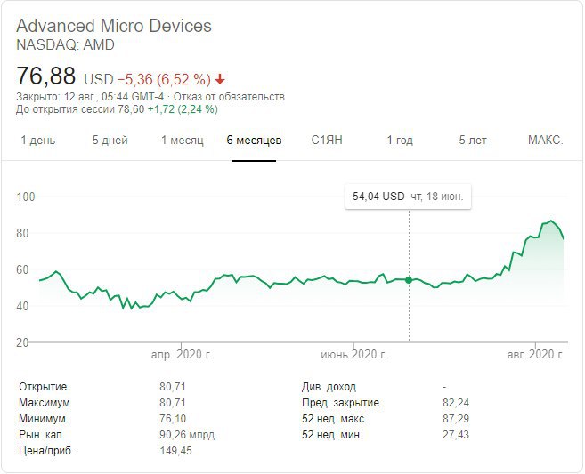Click the Пред. закрытие value 82,24
Screen dimensions: 585x474
456,403
